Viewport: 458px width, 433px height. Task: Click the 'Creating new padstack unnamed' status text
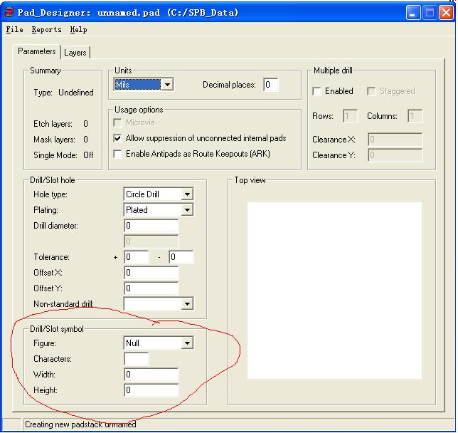pos(80,424)
